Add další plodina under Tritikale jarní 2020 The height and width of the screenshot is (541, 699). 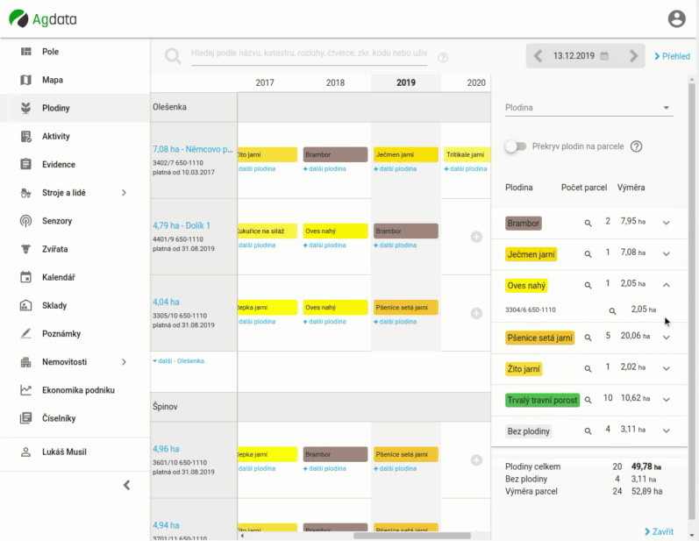(466, 169)
